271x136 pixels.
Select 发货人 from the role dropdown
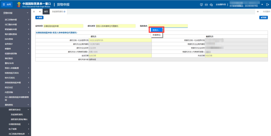157,30
